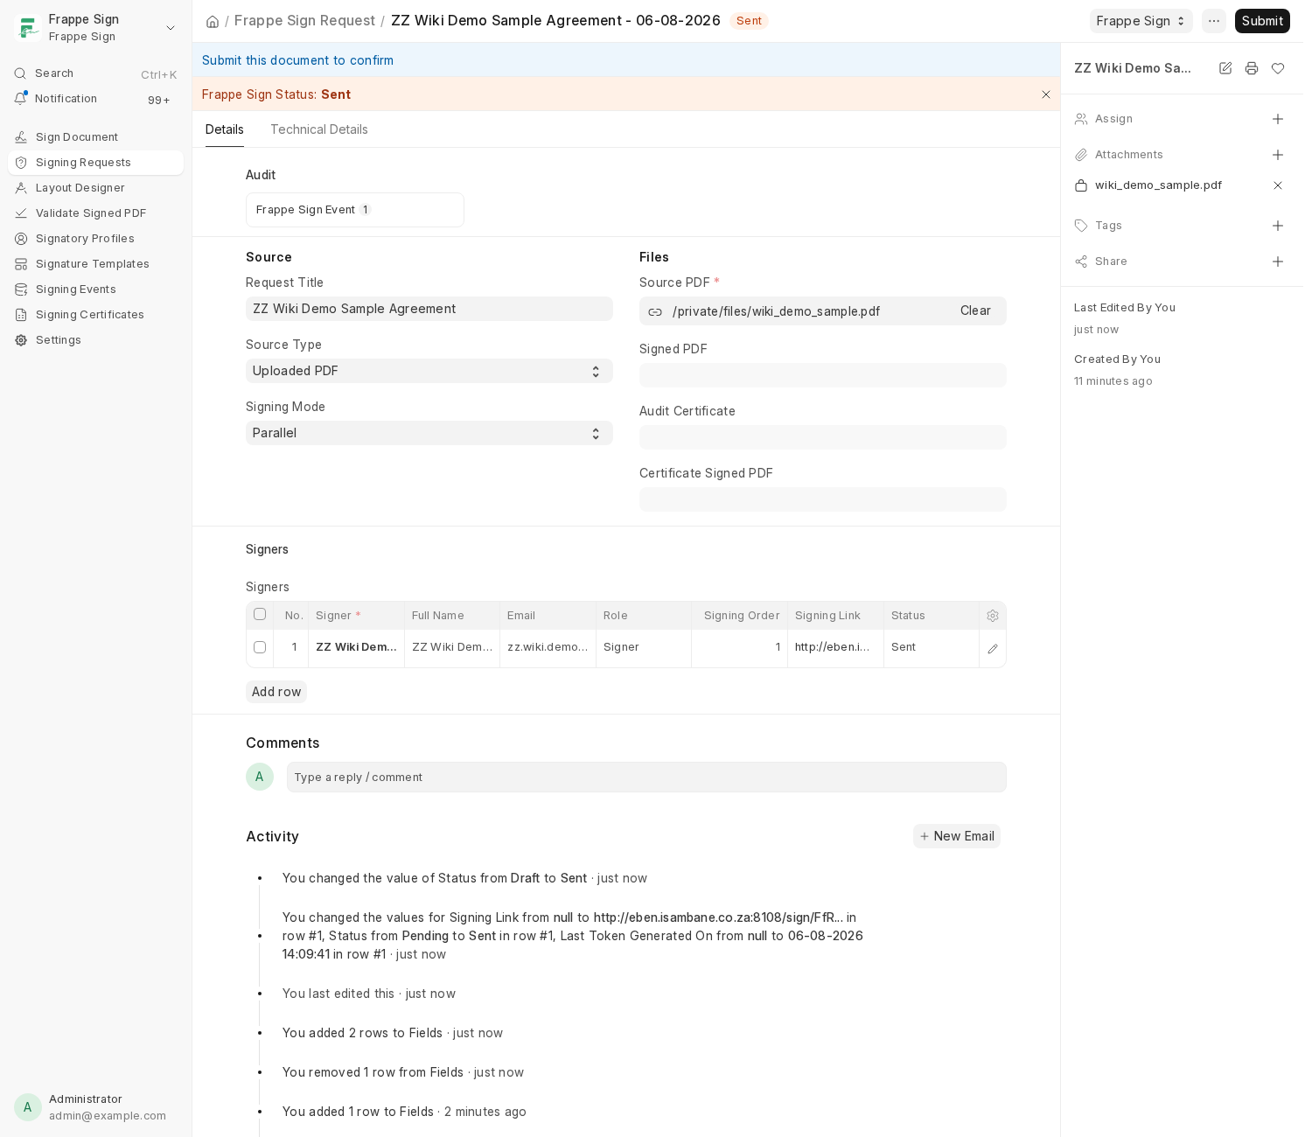Add an assignee with Assign plus
Image resolution: width=1312 pixels, height=1137 pixels.
[1278, 119]
